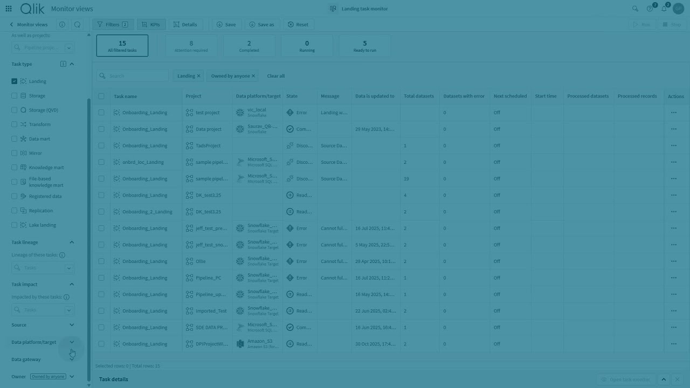Toggle the KPIs button
690x388 pixels.
151,24
